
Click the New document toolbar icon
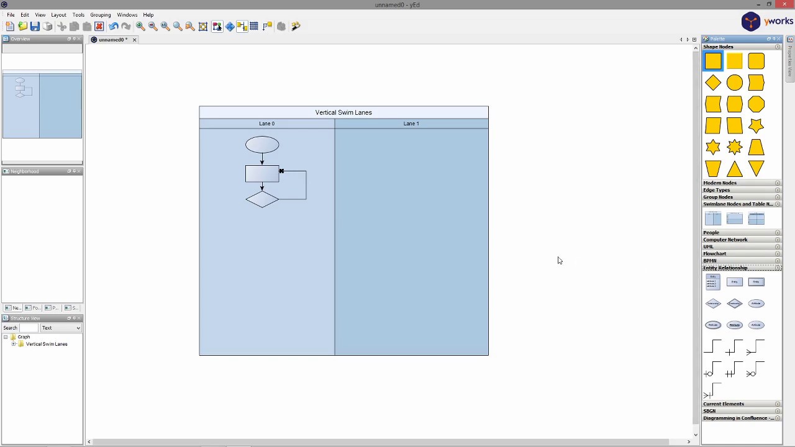(x=10, y=26)
